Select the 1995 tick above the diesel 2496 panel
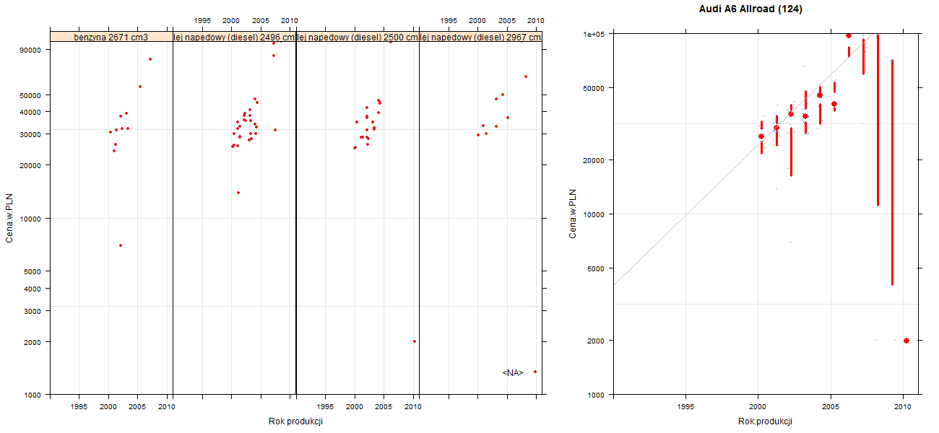This screenshot has height=433, width=939. [202, 20]
